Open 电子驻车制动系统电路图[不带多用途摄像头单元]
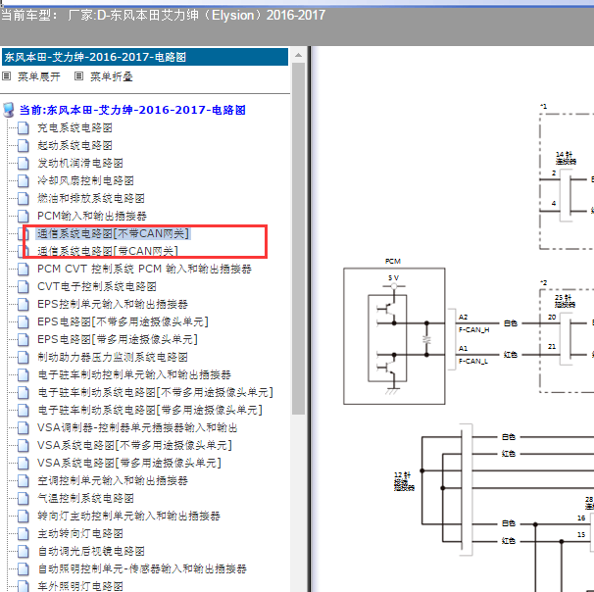This screenshot has width=594, height=592. click(x=155, y=392)
